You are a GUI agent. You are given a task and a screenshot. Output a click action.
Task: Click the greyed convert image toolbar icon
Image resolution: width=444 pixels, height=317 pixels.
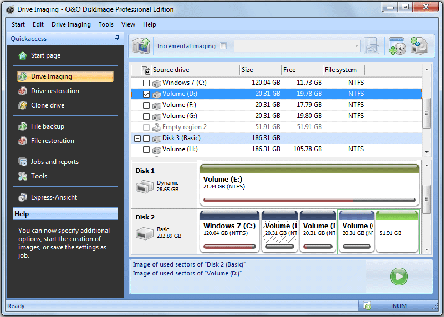click(371, 46)
